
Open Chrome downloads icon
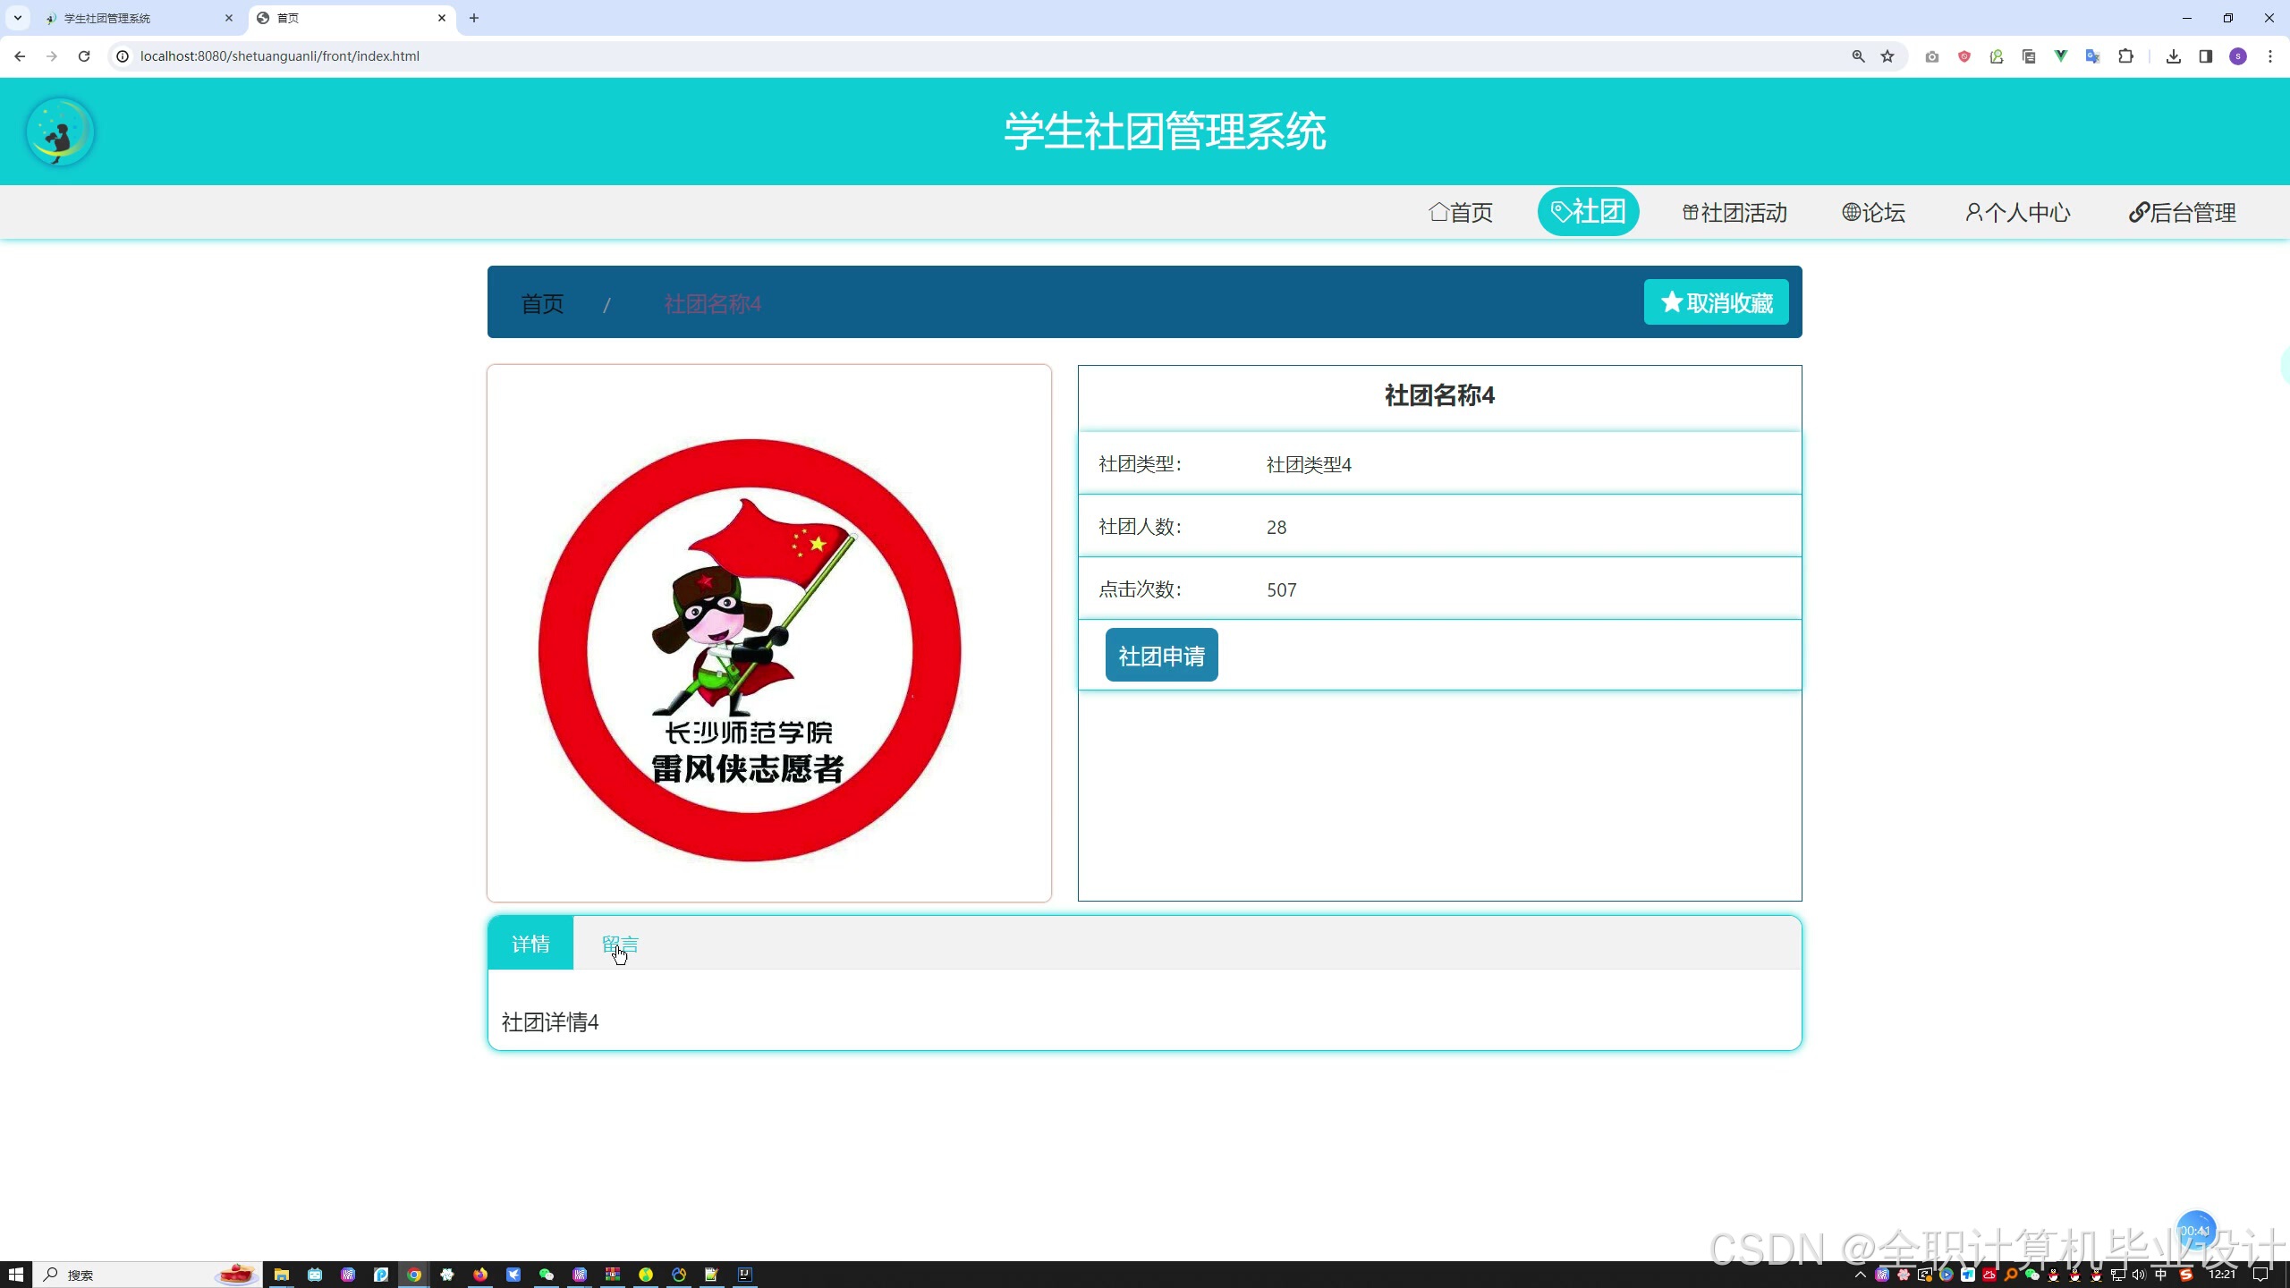[x=2173, y=56]
